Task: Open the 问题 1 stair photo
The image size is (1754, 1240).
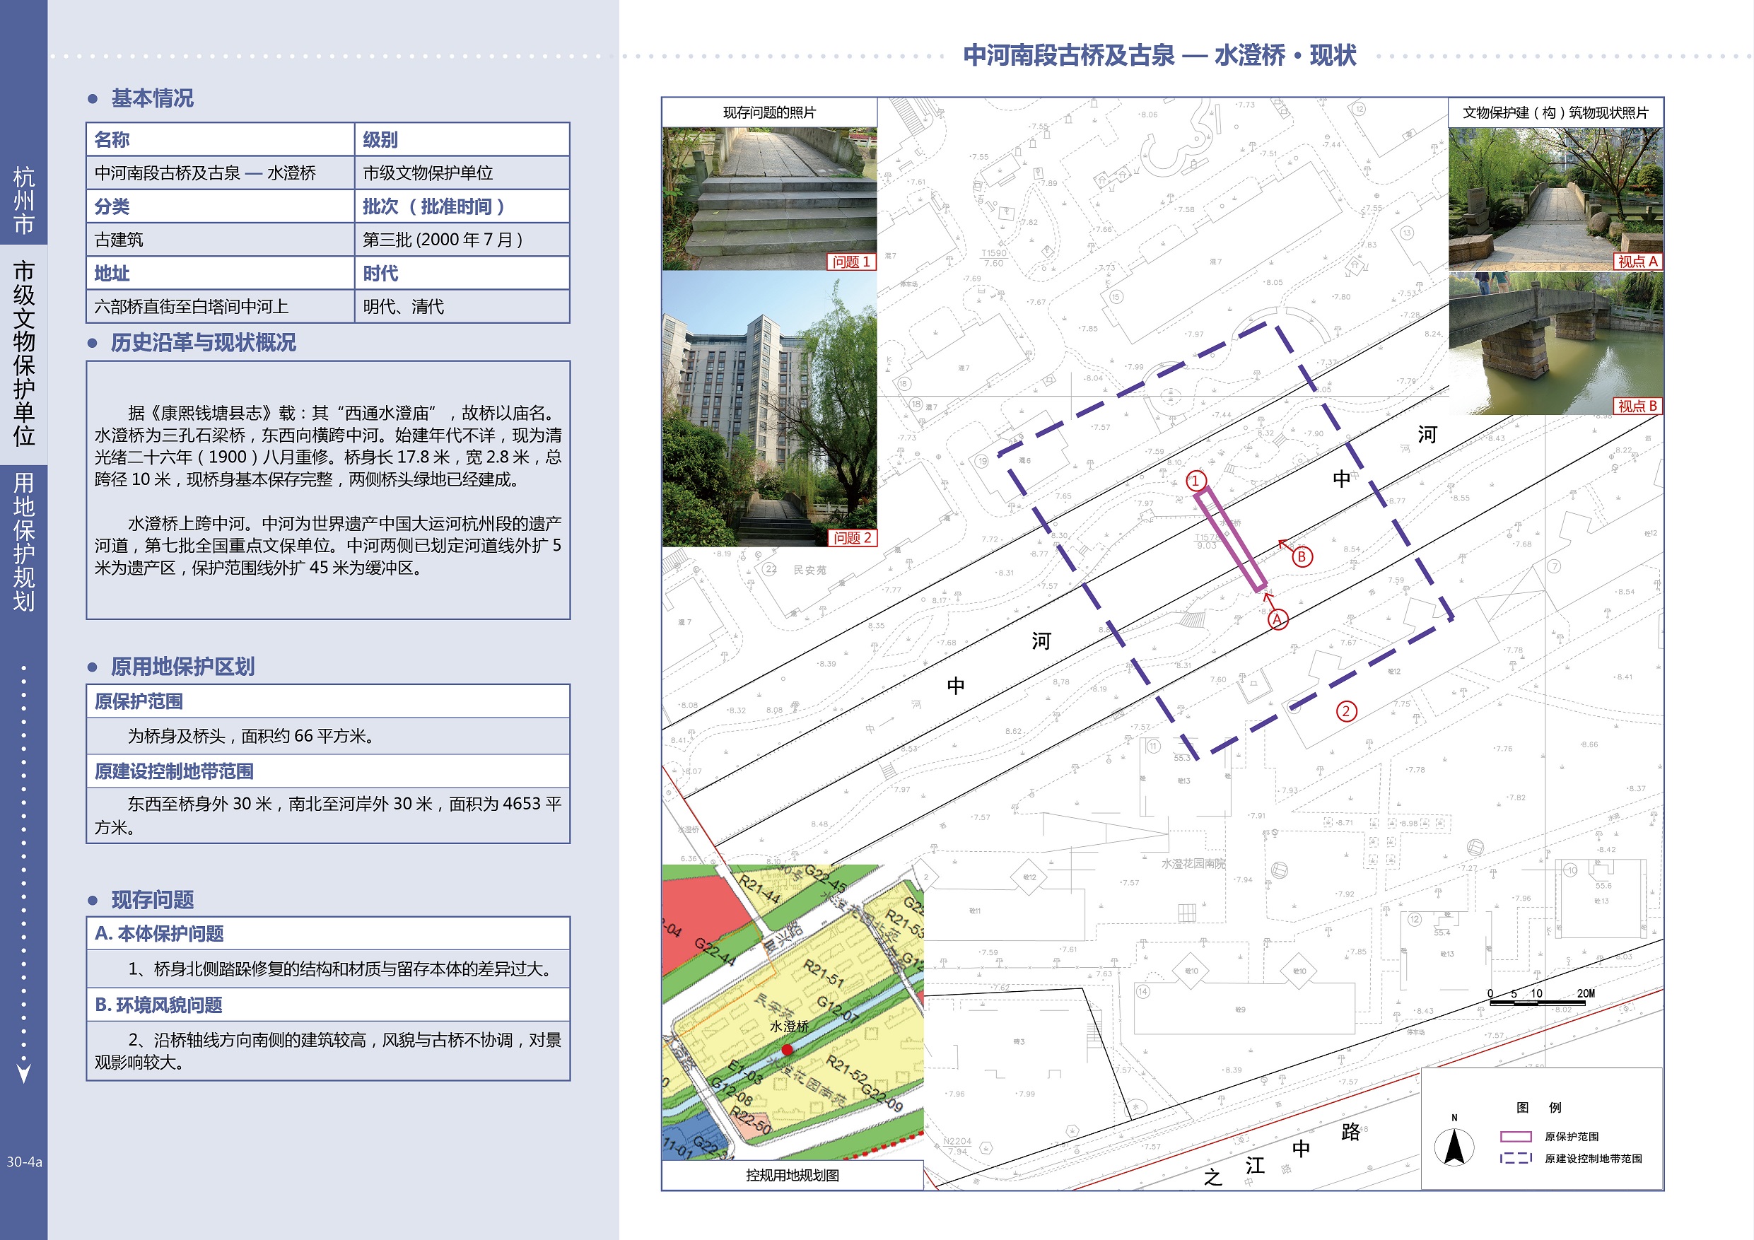Action: coord(768,199)
